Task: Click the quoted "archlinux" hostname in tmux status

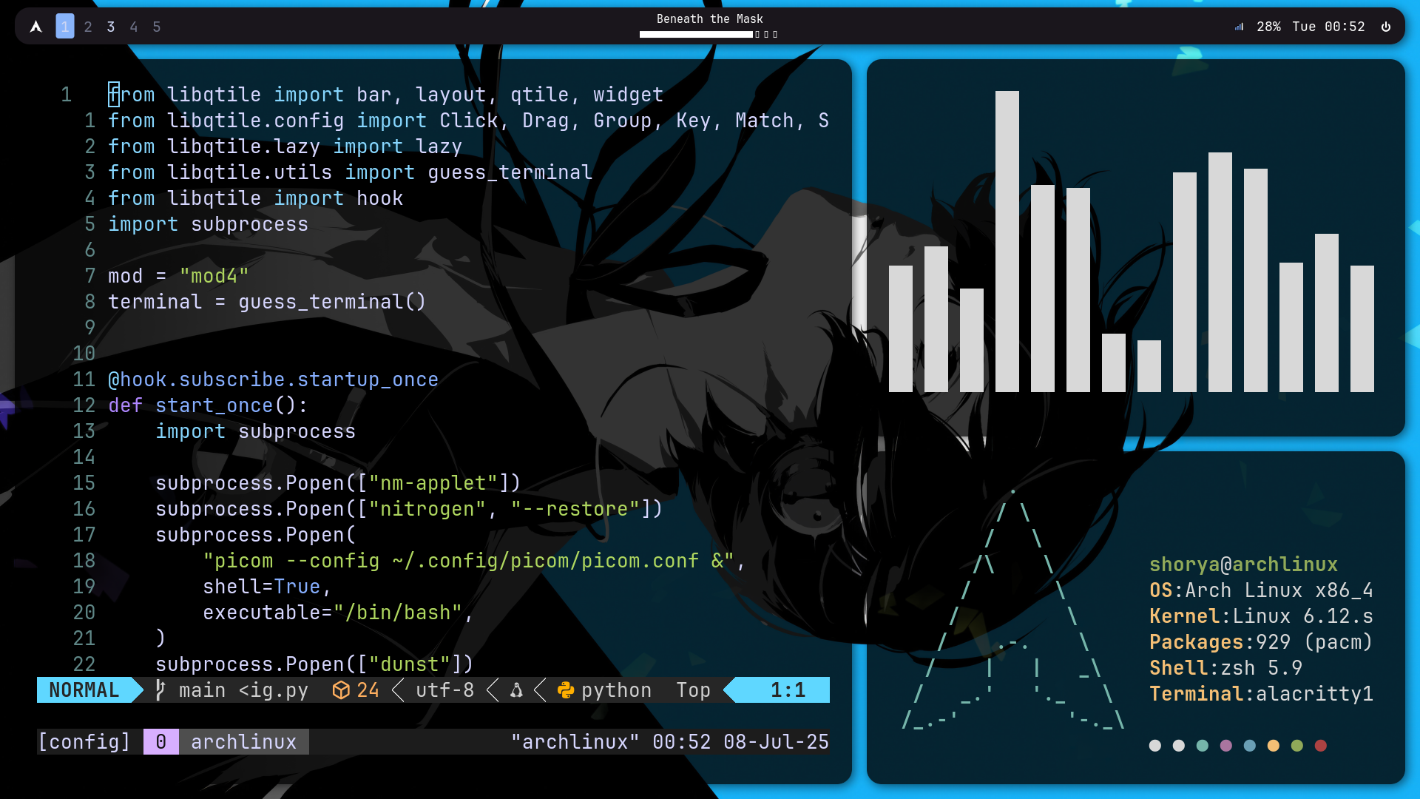Action: coord(575,742)
